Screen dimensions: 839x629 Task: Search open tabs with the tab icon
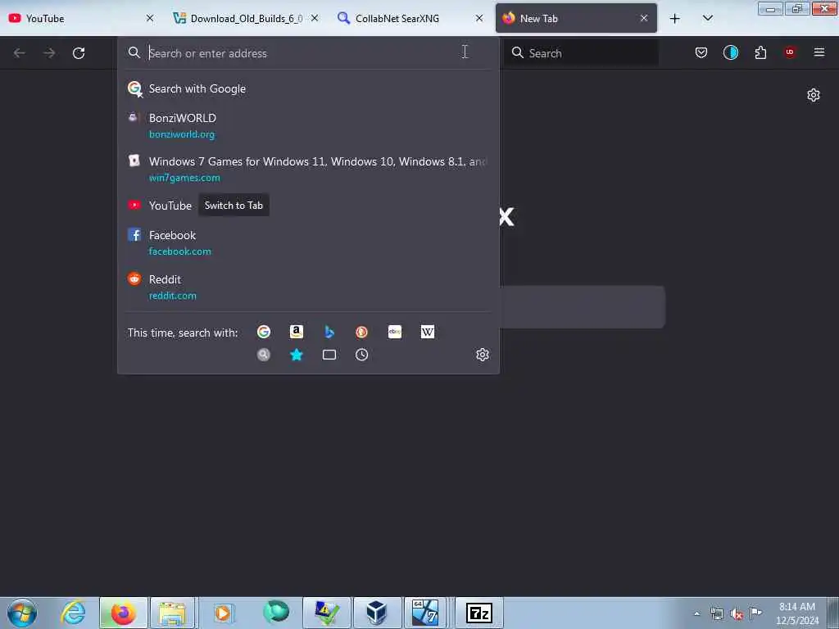click(x=329, y=355)
